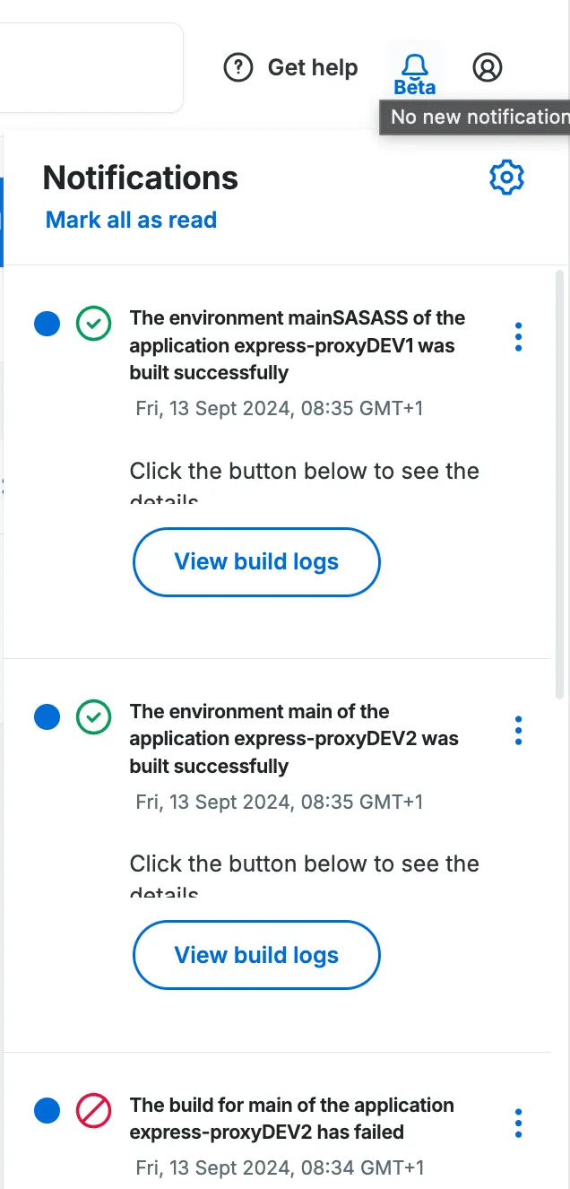The width and height of the screenshot is (570, 1189).
Task: Open the notification bell icon
Action: tap(414, 66)
